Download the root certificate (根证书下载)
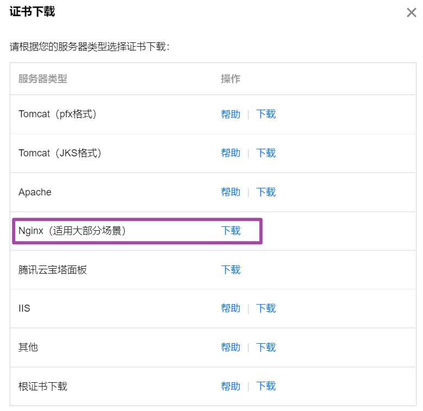This screenshot has width=423, height=411. tap(266, 386)
